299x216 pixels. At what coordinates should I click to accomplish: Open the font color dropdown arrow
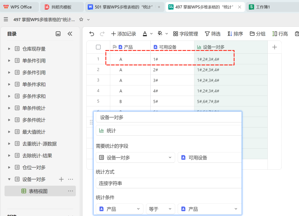pos(152,34)
